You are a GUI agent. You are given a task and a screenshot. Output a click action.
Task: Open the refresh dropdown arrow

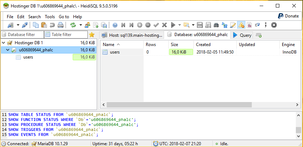(80, 25)
